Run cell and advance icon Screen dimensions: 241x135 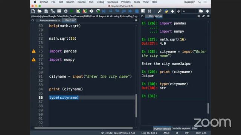85,11
